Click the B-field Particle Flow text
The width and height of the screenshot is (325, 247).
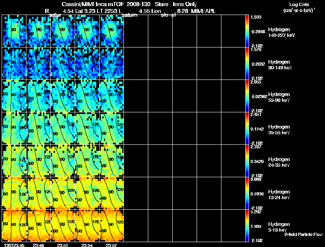tap(303, 234)
